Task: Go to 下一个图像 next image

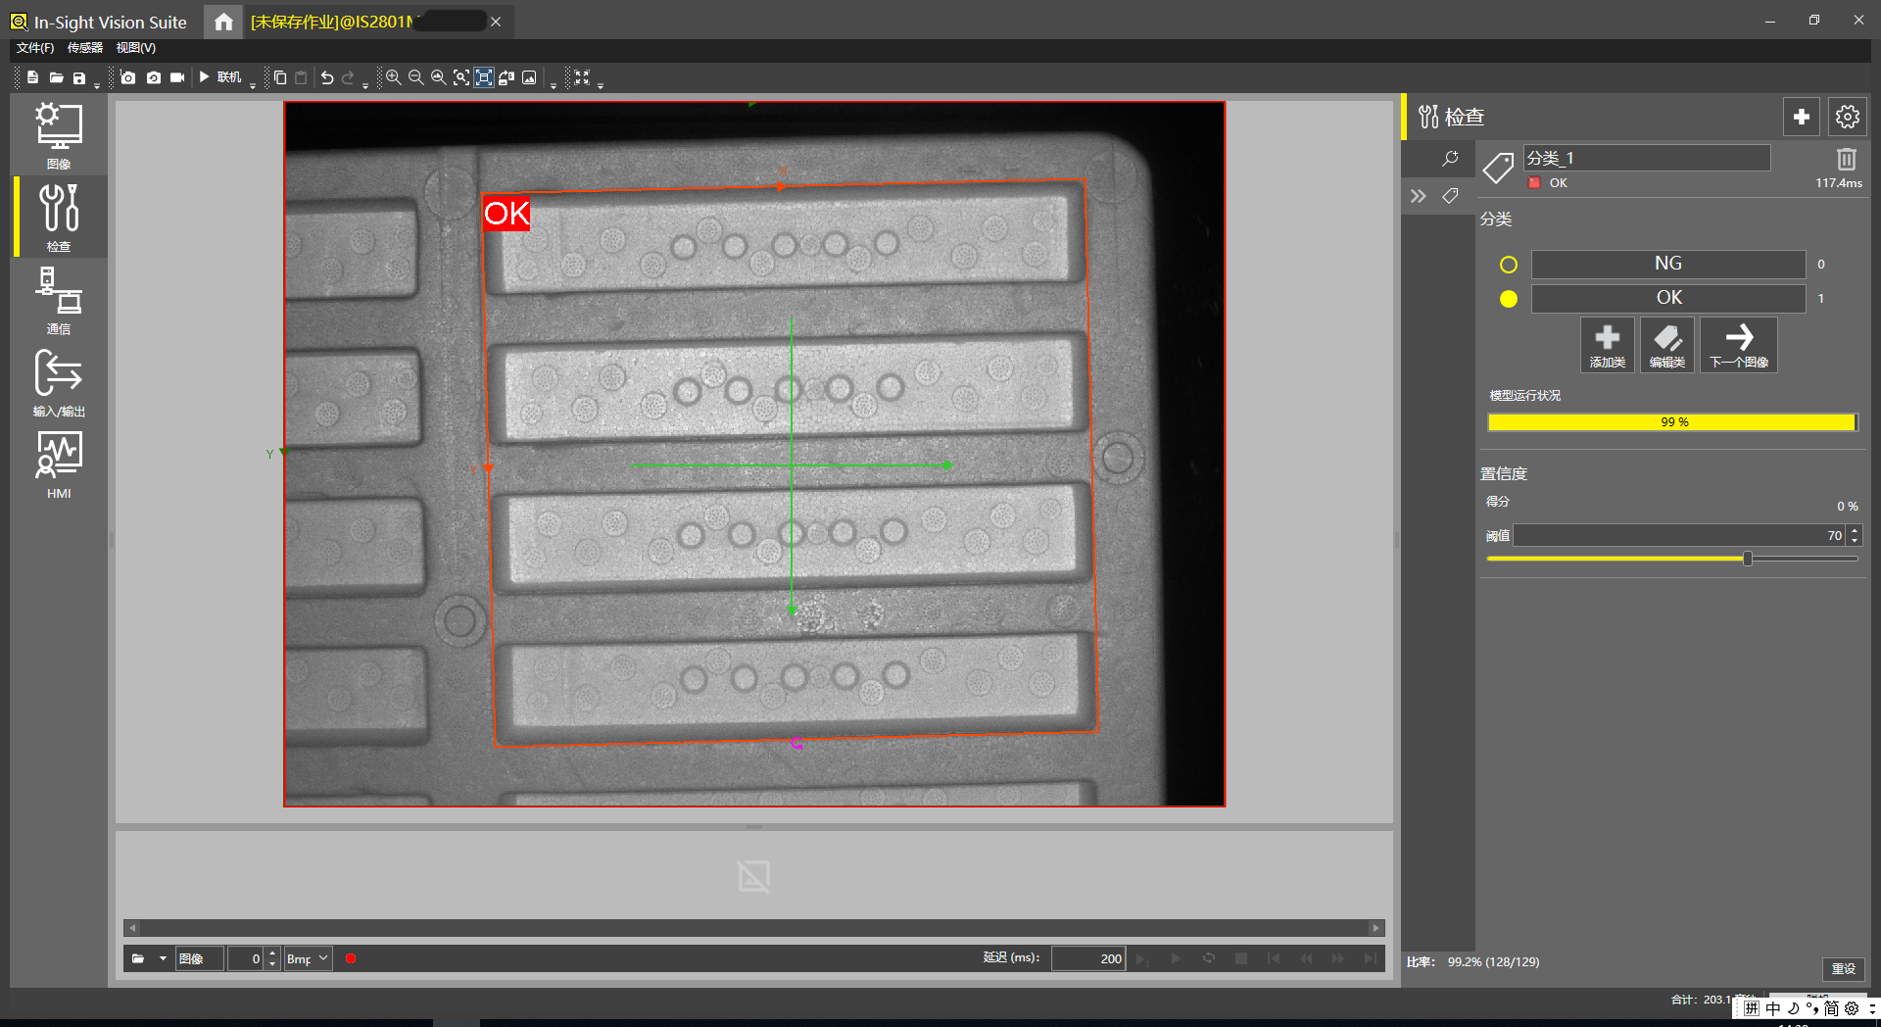Action: coord(1739,345)
